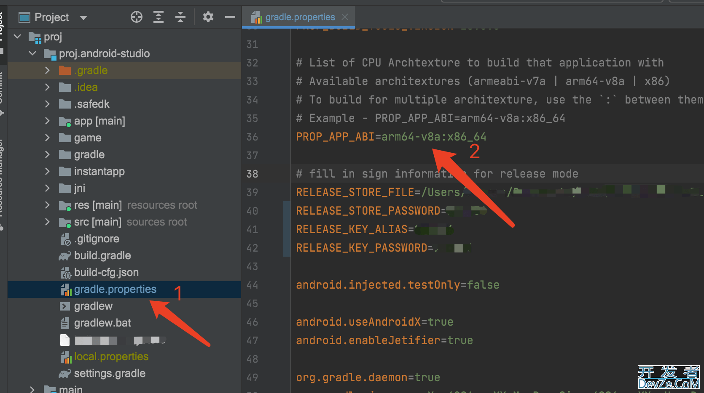Viewport: 704px width, 393px height.
Task: Click the src [main] folder icon
Action: 65,222
